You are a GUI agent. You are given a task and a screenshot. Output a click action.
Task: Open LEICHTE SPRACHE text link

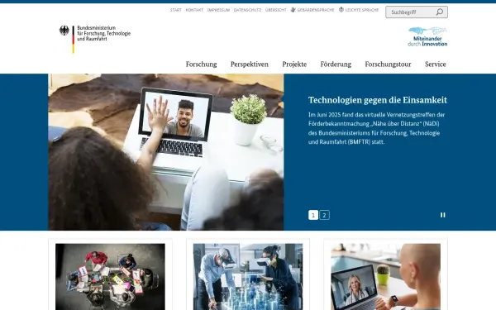point(362,10)
